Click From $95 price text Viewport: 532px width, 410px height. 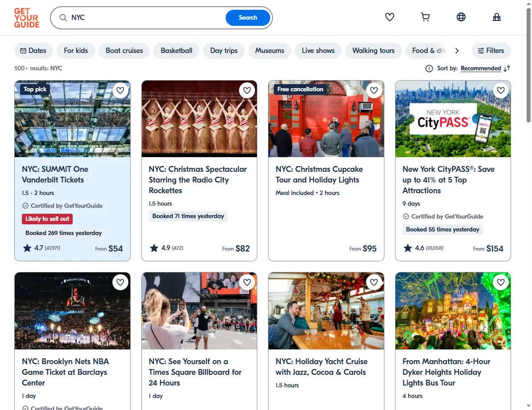pos(363,248)
